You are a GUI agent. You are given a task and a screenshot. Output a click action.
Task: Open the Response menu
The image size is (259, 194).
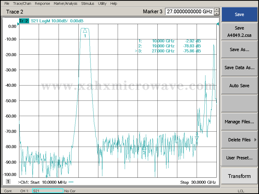42,4
